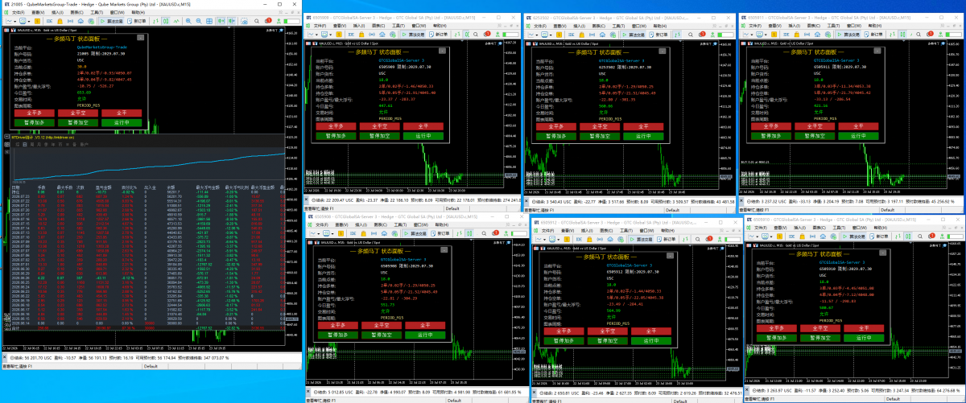Open signals icon in 21005 window toolbar
This screenshot has height=403, width=966.
[x=70, y=21]
